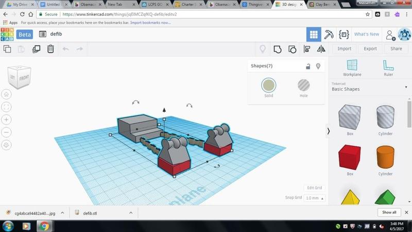Open the Minecraft blocks pickaxe mode
Image resolution: width=412 pixels, height=232 pixels.
click(329, 35)
